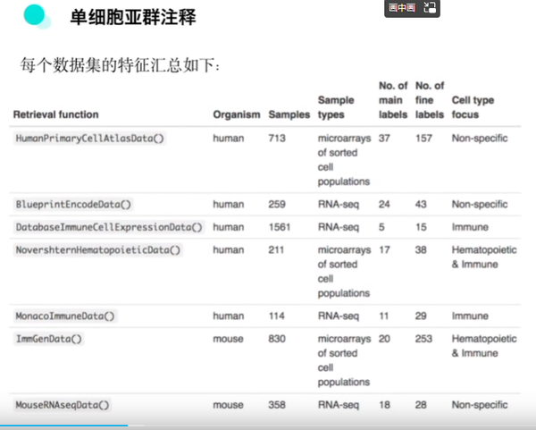Click the NovershternHematopoieticData() function name
The height and width of the screenshot is (430, 536).
click(97, 249)
